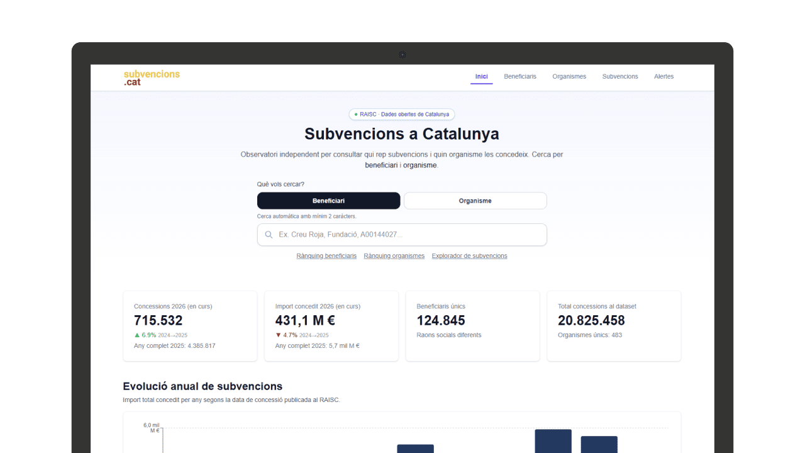
Task: Click the Total concessions al dataset card
Action: pyautogui.click(x=614, y=326)
